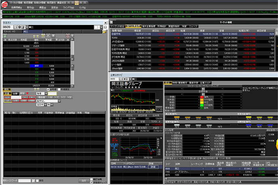This screenshot has height=185, width=278.
Task: Open the リンク menu bar item
Action: click(x=82, y=7)
